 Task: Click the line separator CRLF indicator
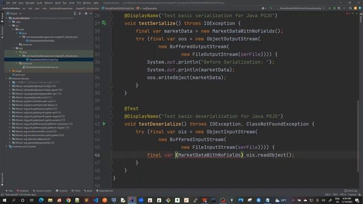(x=335, y=194)
